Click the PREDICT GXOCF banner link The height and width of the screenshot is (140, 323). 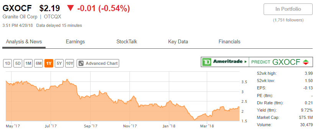point(281,62)
